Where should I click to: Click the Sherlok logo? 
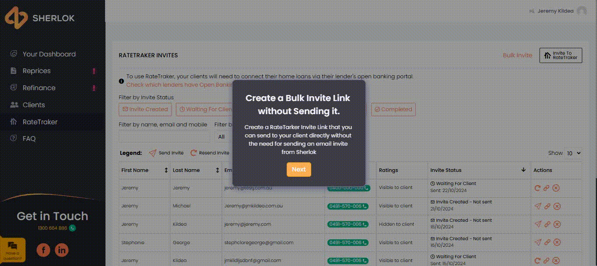point(40,18)
